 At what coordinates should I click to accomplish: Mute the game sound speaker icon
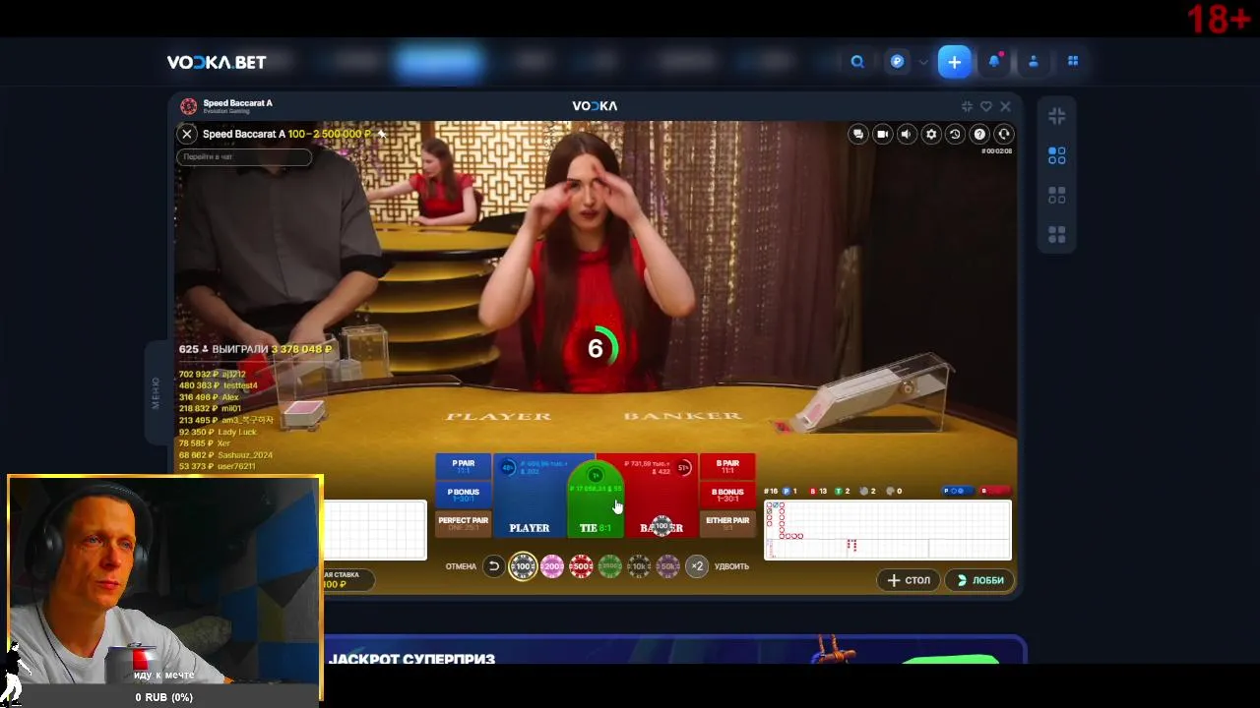[x=907, y=134]
